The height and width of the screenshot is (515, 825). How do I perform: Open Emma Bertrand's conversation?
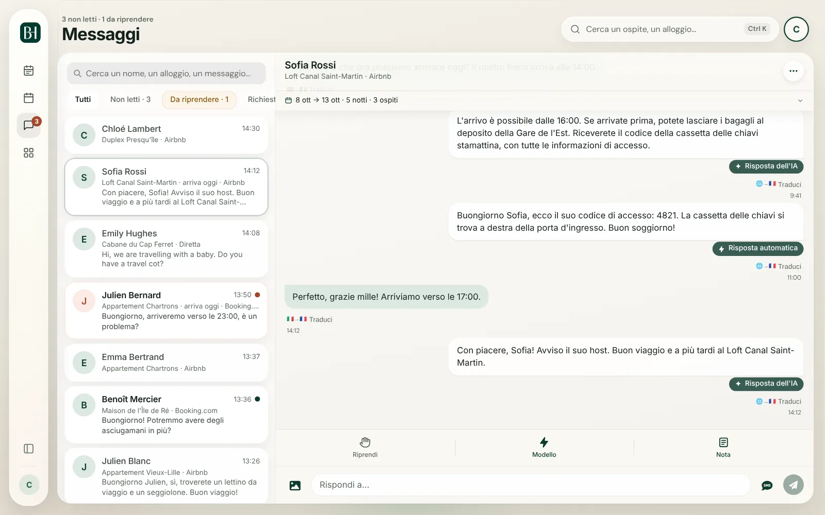166,363
